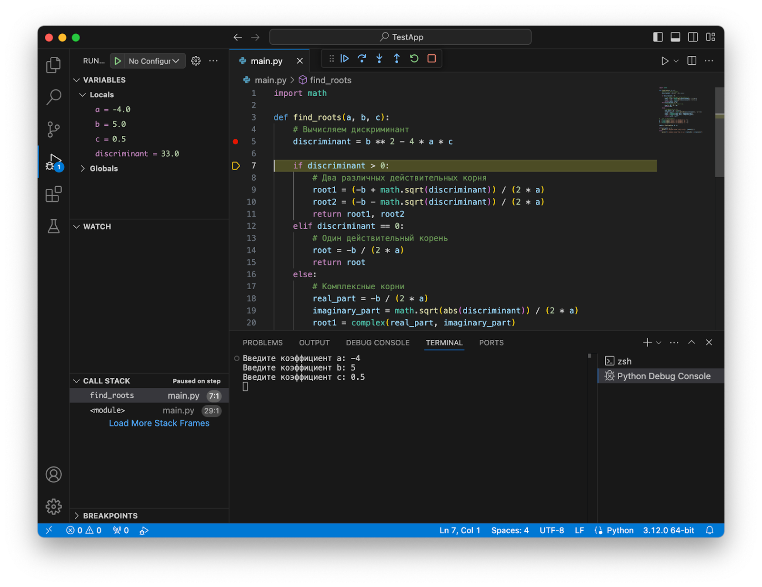Click the TestApp command center search box
The height and width of the screenshot is (587, 762).
point(401,37)
